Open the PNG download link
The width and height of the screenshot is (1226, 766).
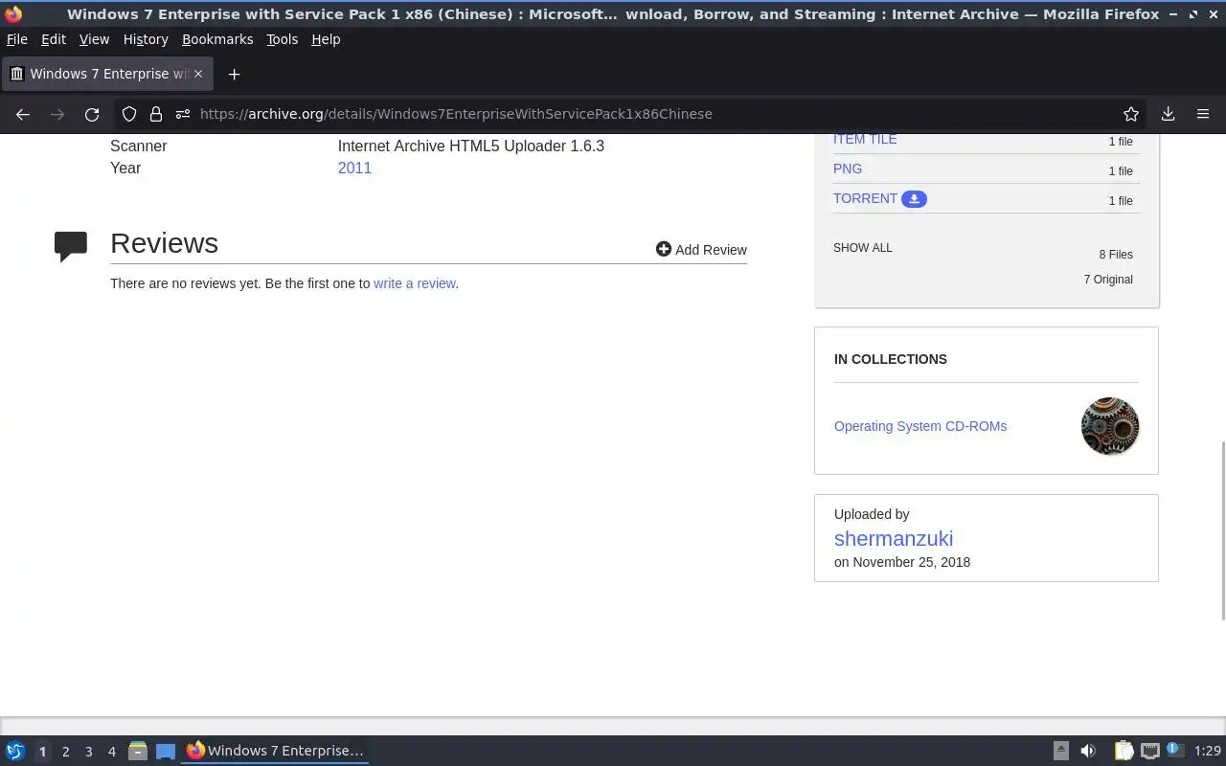pyautogui.click(x=848, y=169)
